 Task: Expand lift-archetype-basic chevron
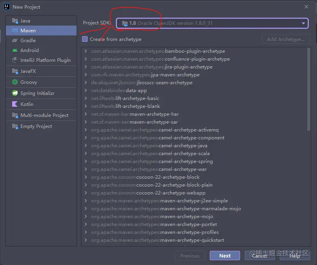86,98
